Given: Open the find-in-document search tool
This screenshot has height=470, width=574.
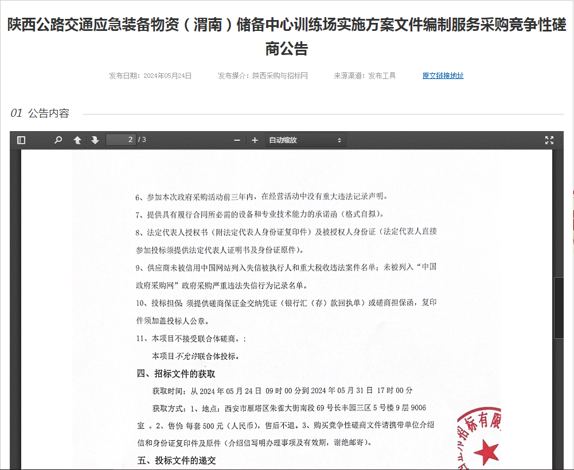Looking at the screenshot, I should click(58, 140).
